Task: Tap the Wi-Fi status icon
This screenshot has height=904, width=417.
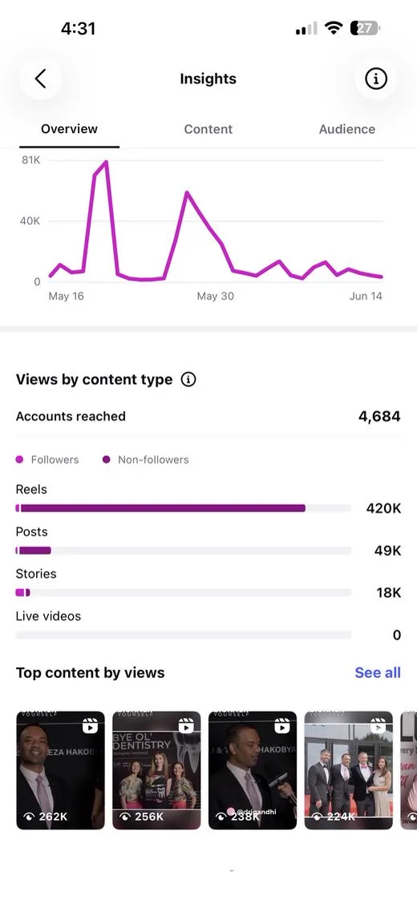Action: (x=334, y=28)
